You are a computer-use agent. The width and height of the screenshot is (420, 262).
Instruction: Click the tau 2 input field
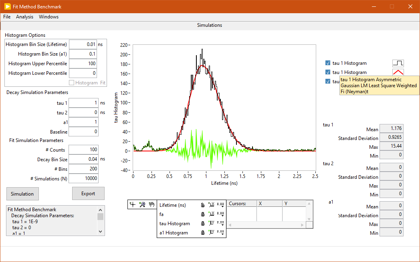pos(84,112)
